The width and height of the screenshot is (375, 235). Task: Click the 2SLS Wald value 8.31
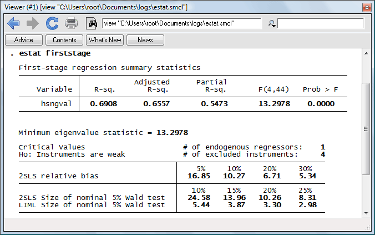[307, 198]
